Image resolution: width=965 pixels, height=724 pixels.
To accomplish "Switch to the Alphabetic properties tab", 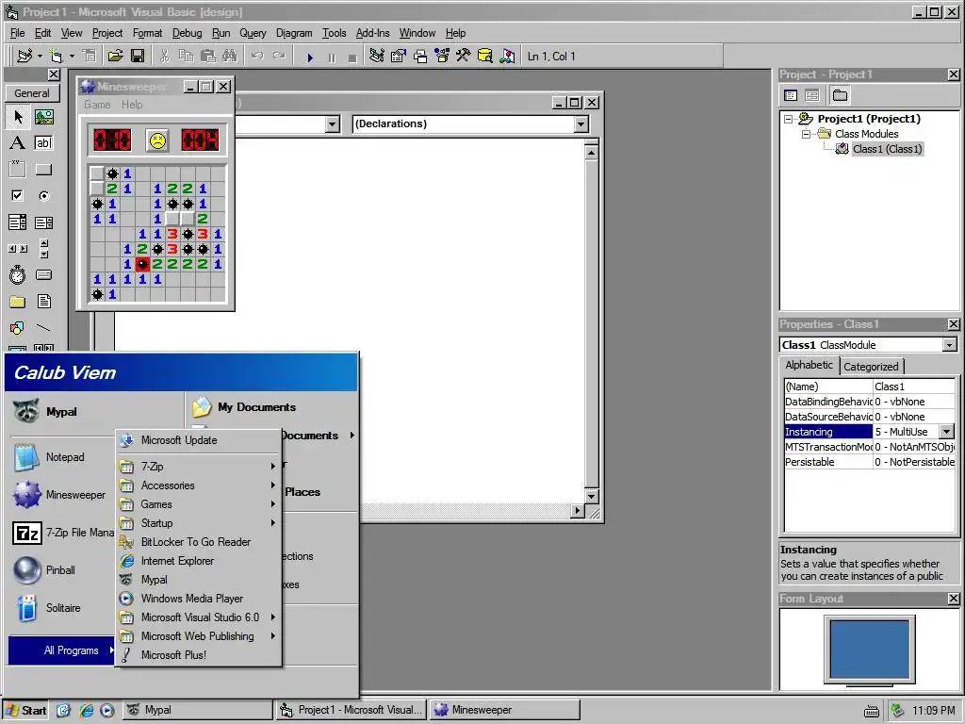I will [x=809, y=365].
